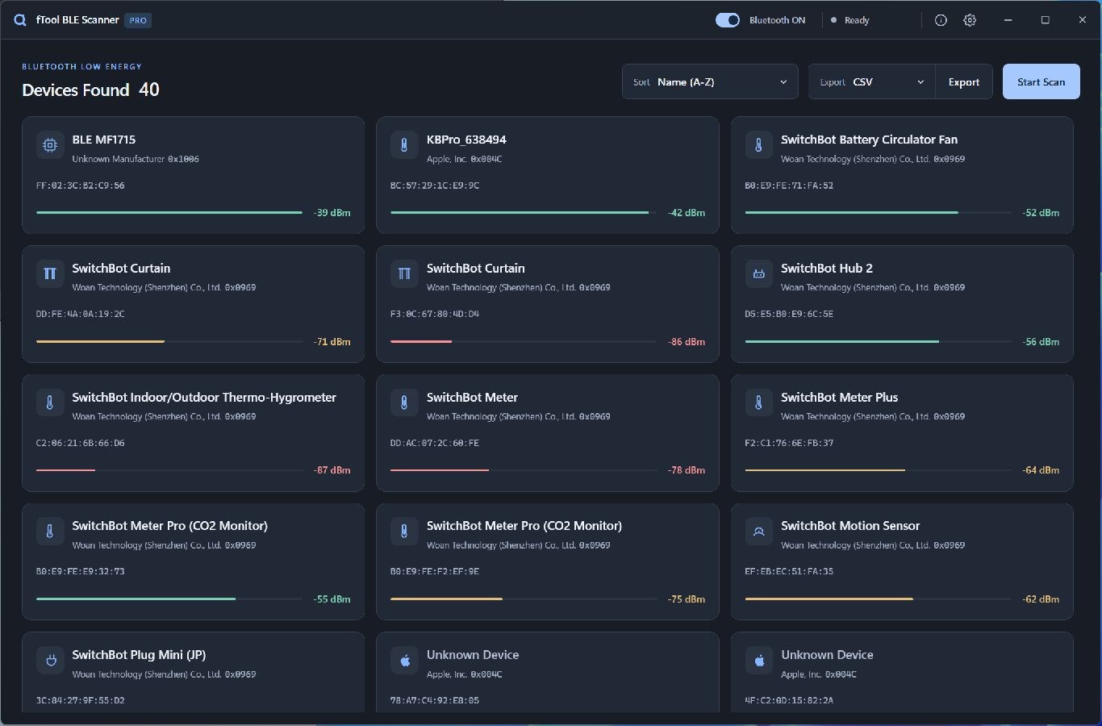Click the icon of the SwitchBot Meter at -78 dBm
This screenshot has width=1102, height=726.
tap(404, 403)
